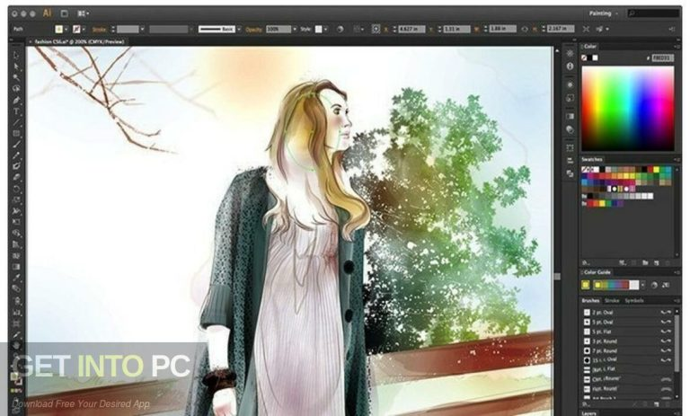This screenshot has width=690, height=416.
Task: Select the 7 pt. Round brush
Action: pyautogui.click(x=627, y=350)
